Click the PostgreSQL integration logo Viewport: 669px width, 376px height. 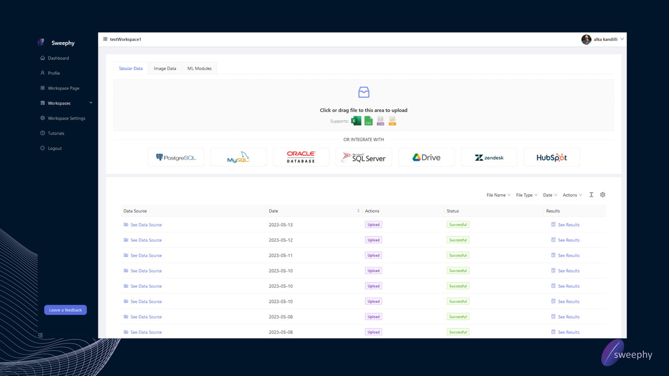(176, 157)
